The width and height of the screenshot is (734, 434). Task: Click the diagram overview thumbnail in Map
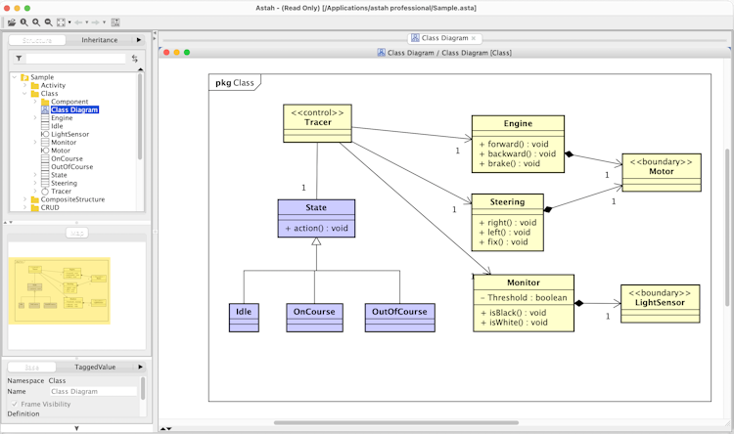pos(59,290)
